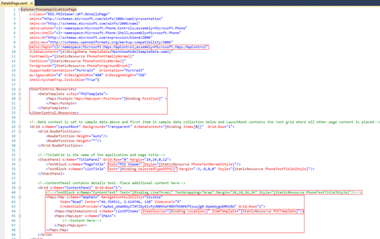The image size is (380, 239).
Task: Click the 'Content Here' comment line
Action: click(82, 221)
